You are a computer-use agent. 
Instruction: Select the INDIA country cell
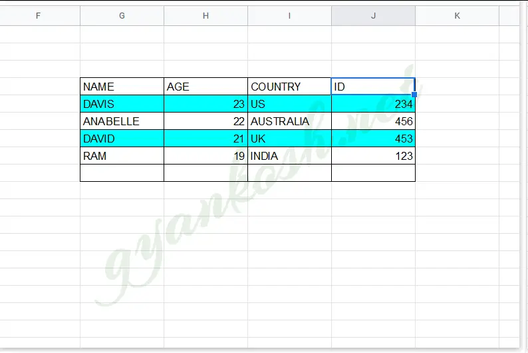click(x=289, y=156)
